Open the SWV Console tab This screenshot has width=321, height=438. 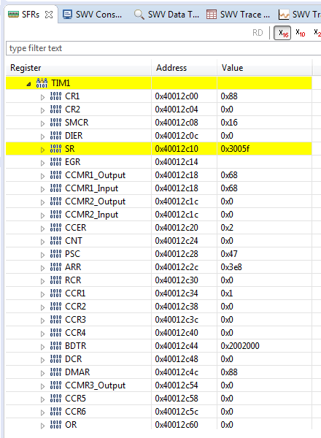coord(92,15)
